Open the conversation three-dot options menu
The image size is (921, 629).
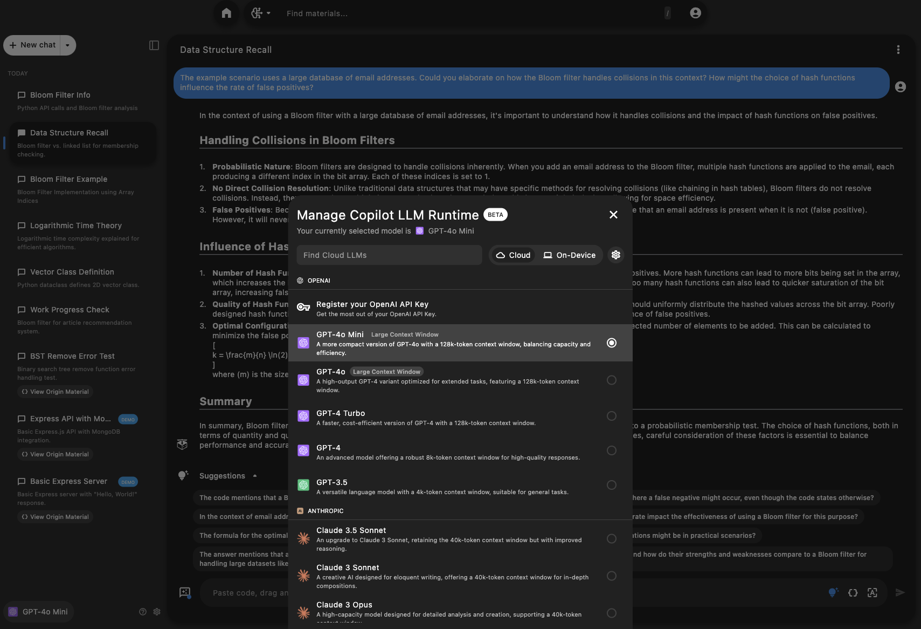tap(898, 50)
